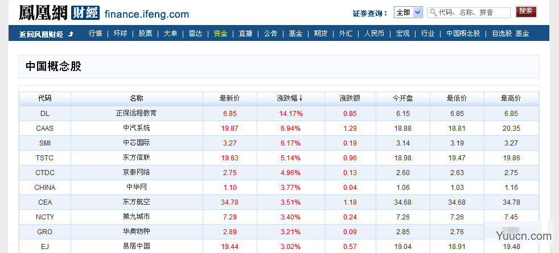Sort by 最低价 column header
The image size is (559, 253).
click(x=457, y=98)
